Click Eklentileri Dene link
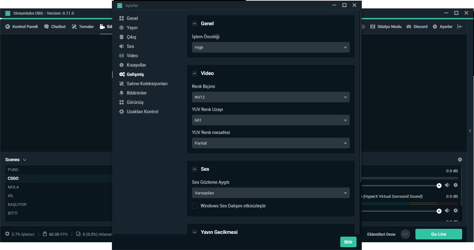The height and width of the screenshot is (250, 474). click(381, 234)
